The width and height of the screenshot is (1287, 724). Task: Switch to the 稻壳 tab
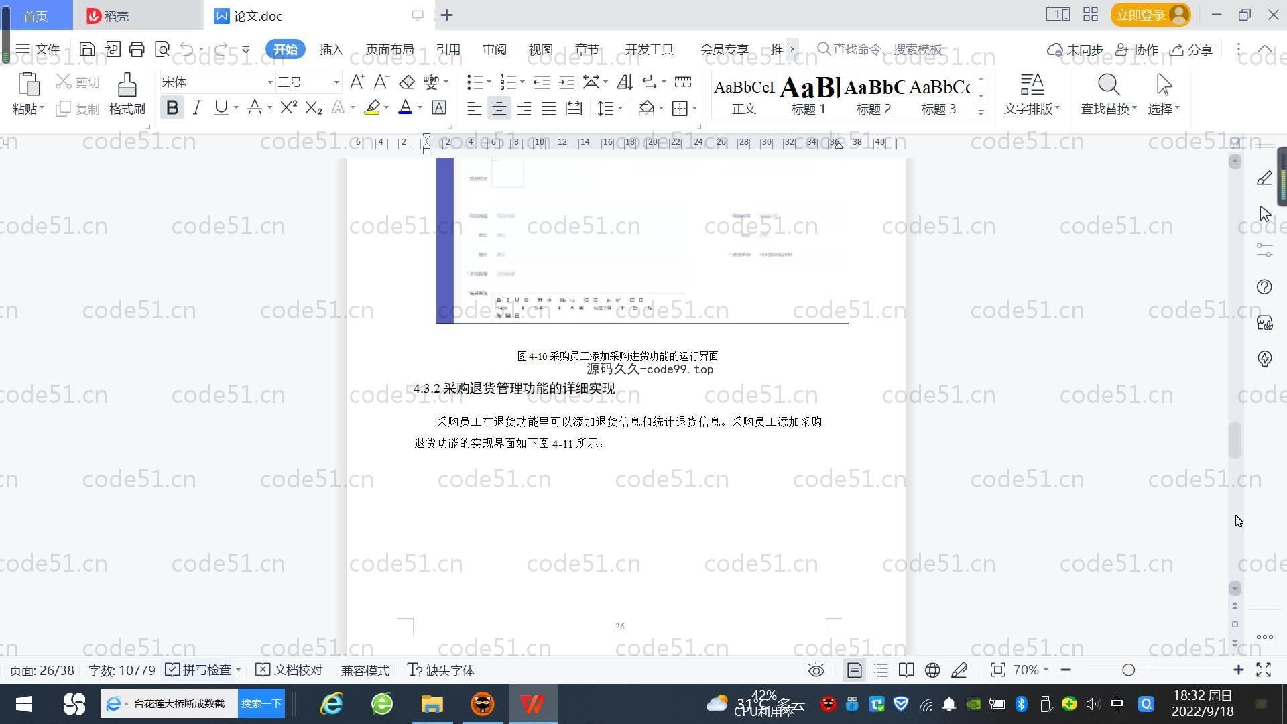click(x=137, y=15)
